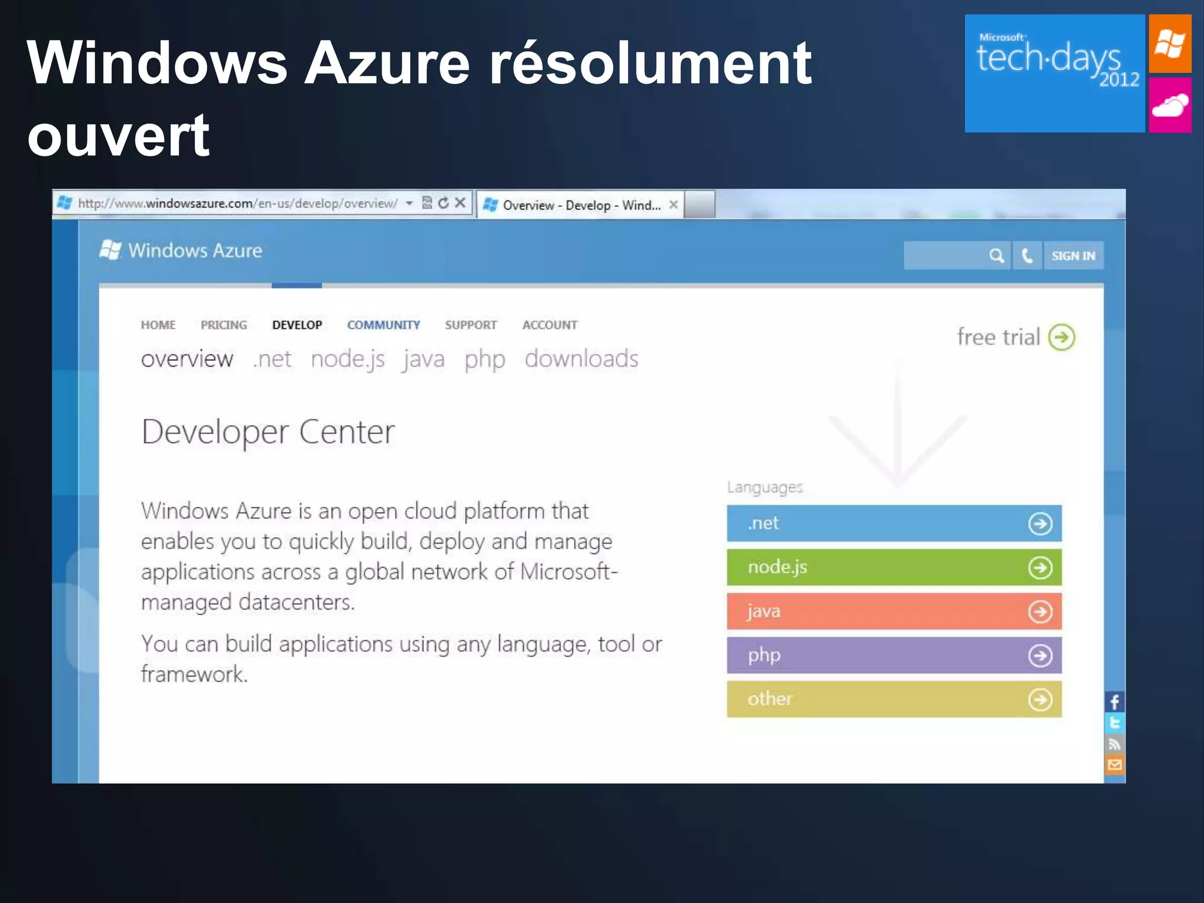
Task: Click the compatibility view icon
Action: [427, 203]
